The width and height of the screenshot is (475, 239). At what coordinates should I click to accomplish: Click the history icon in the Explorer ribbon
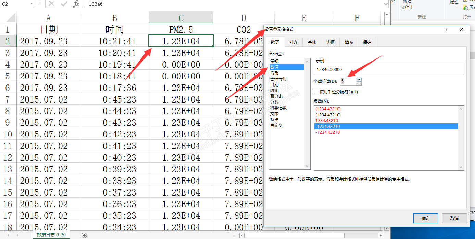(466, 8)
